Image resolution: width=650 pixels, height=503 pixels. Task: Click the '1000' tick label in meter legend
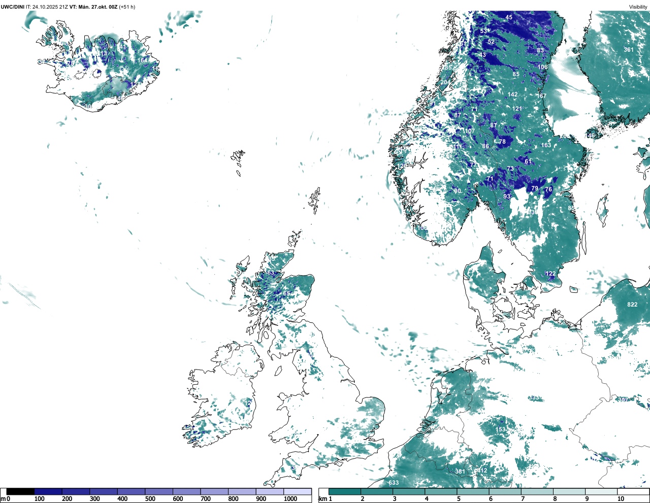point(290,499)
